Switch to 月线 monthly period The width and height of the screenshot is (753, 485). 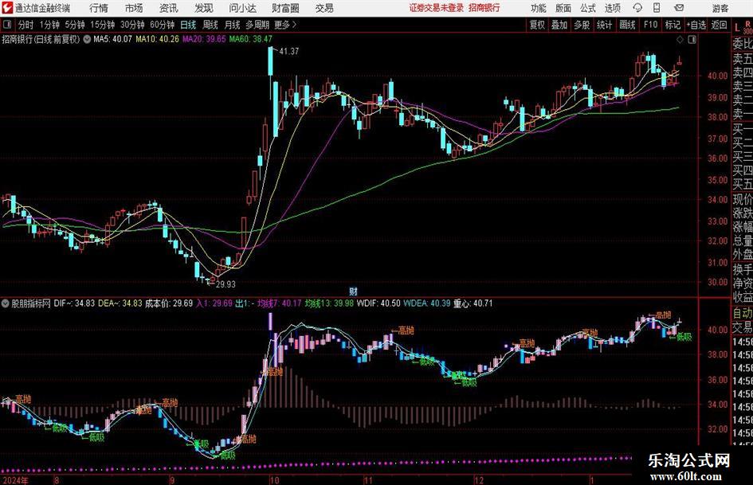click(232, 25)
